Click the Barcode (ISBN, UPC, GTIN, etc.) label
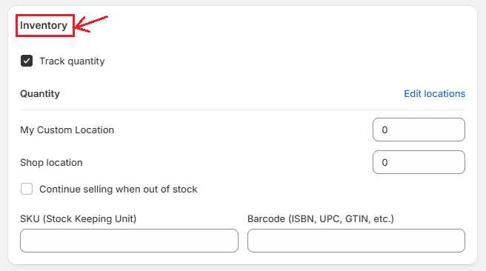This screenshot has height=271, width=486. point(321,219)
